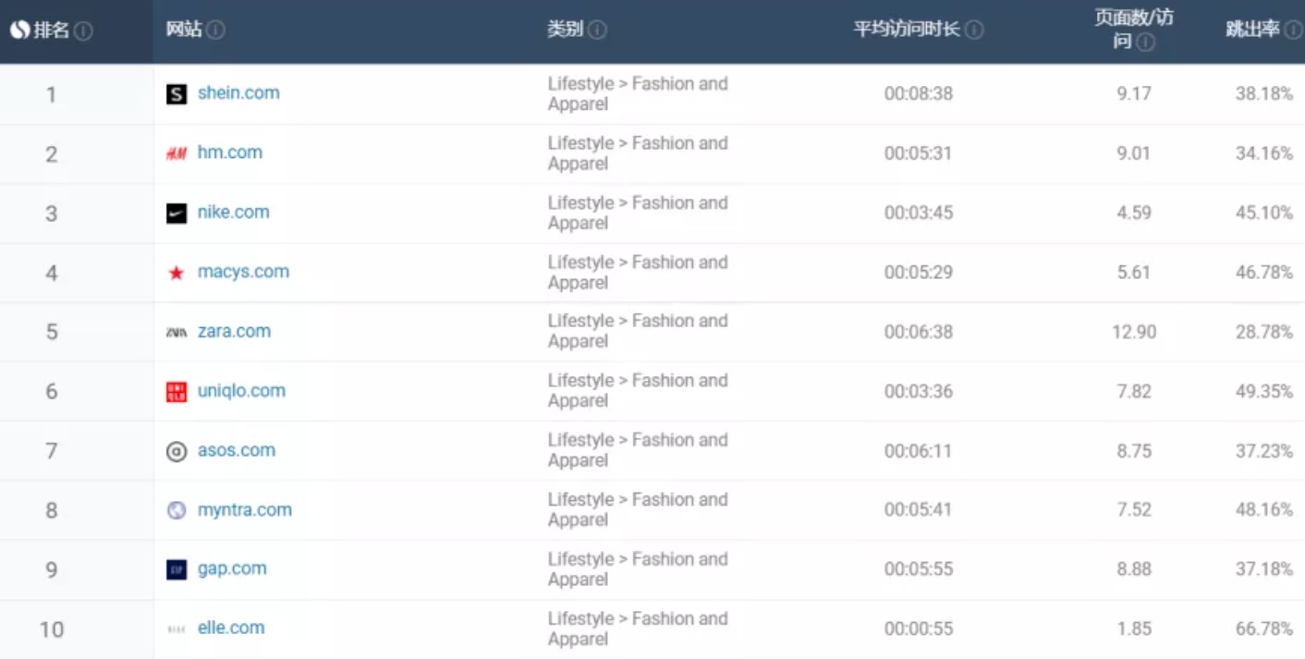The height and width of the screenshot is (659, 1305).
Task: Select pages per visit value 12.90
Action: click(1134, 332)
